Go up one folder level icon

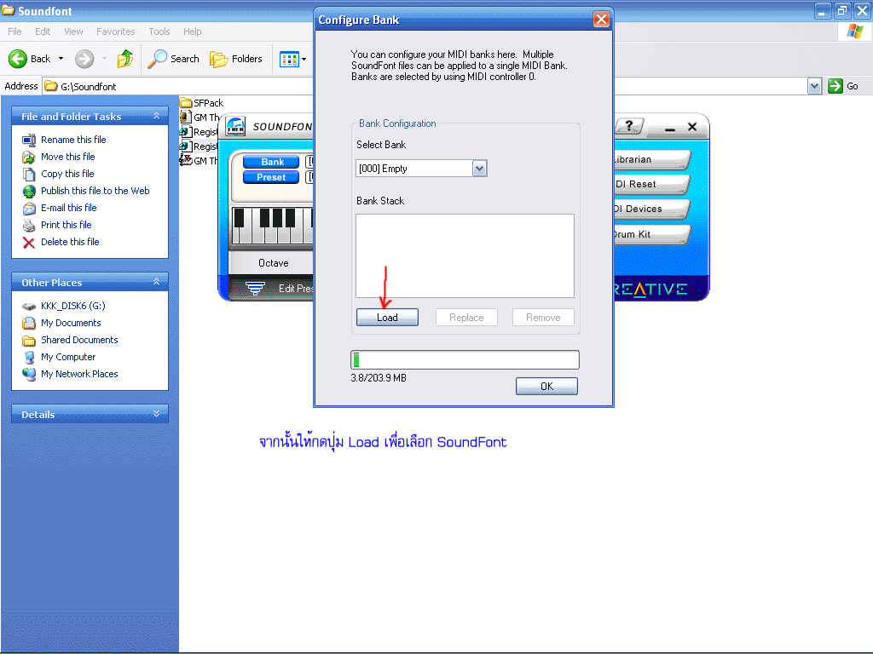point(125,59)
